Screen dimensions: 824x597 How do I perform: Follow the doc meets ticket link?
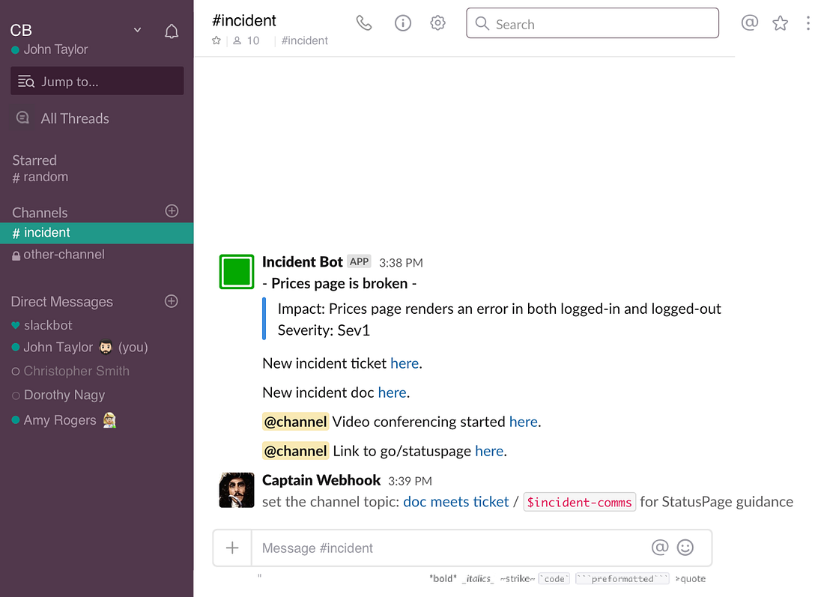pos(455,502)
